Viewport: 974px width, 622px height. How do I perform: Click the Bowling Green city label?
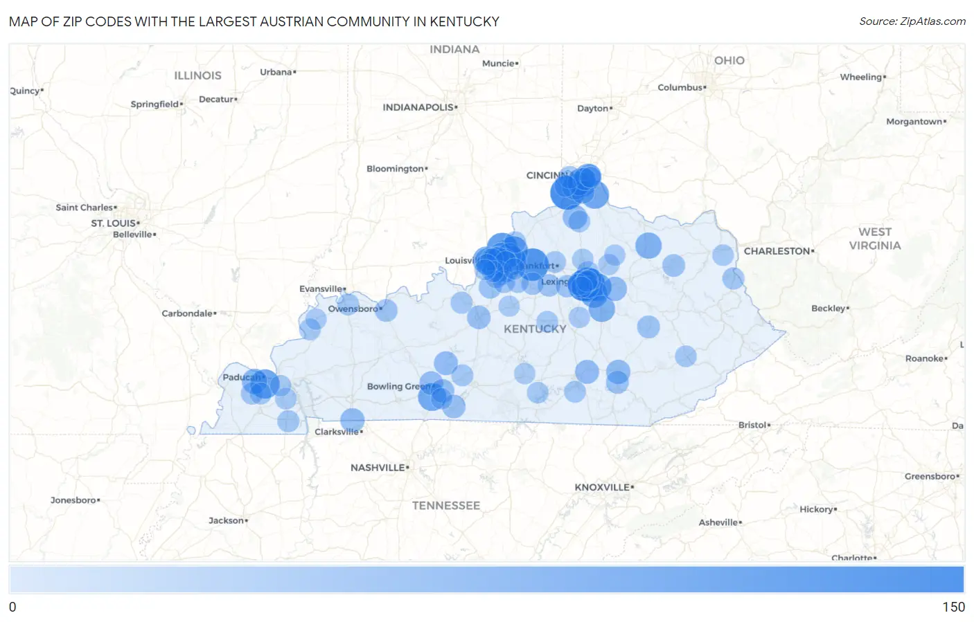point(398,386)
